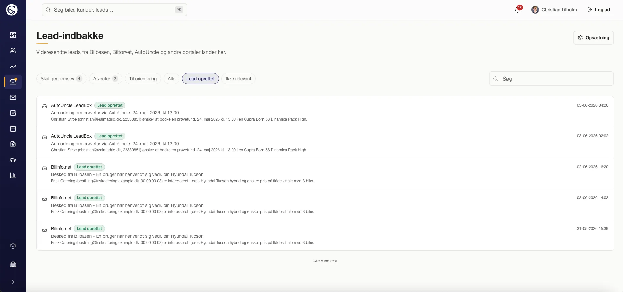
Task: Open the lead inbox icon in sidebar
Action: 13,82
